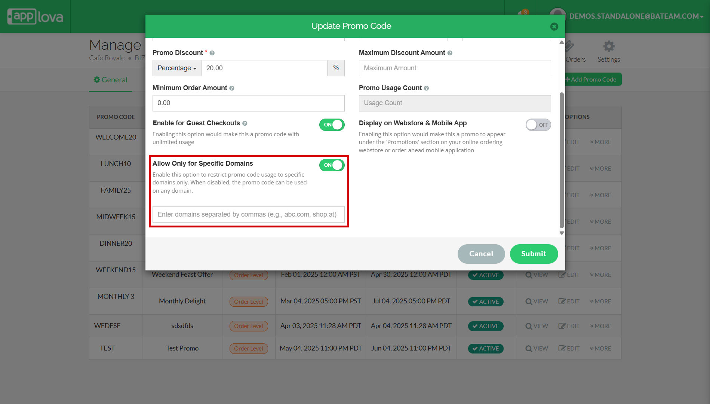Click the notification bell icon
Viewport: 710px width, 404px height.
pyautogui.click(x=523, y=14)
